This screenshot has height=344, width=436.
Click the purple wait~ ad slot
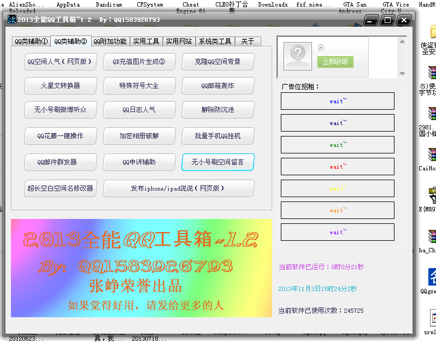337,232
